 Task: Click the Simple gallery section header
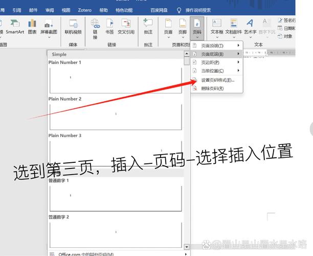pos(116,54)
